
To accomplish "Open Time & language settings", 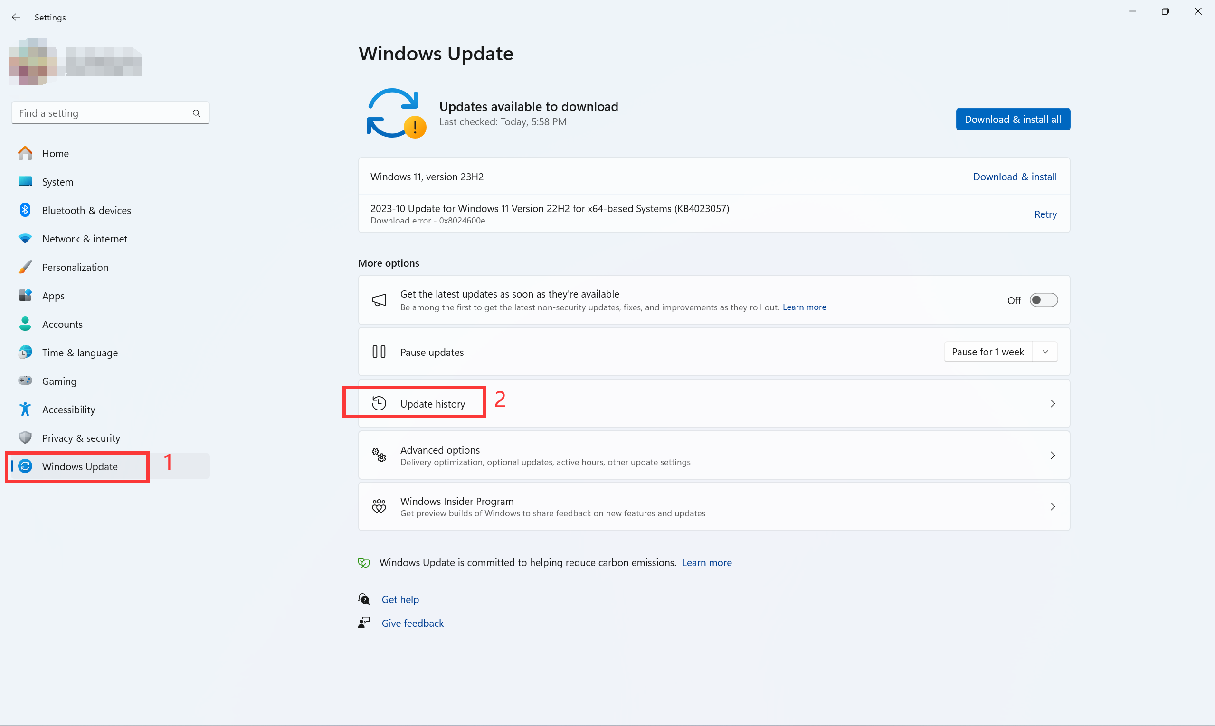I will [x=111, y=352].
